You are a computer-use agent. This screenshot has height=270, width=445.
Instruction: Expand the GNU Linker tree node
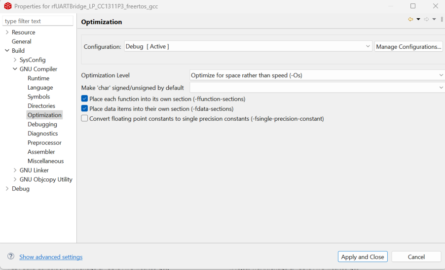point(15,170)
